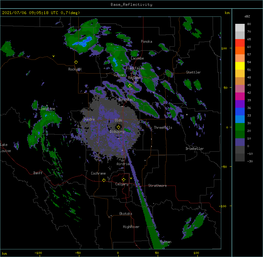Click the Calgary city label
Image resolution: width=263 pixels, height=257 pixels.
click(x=122, y=184)
